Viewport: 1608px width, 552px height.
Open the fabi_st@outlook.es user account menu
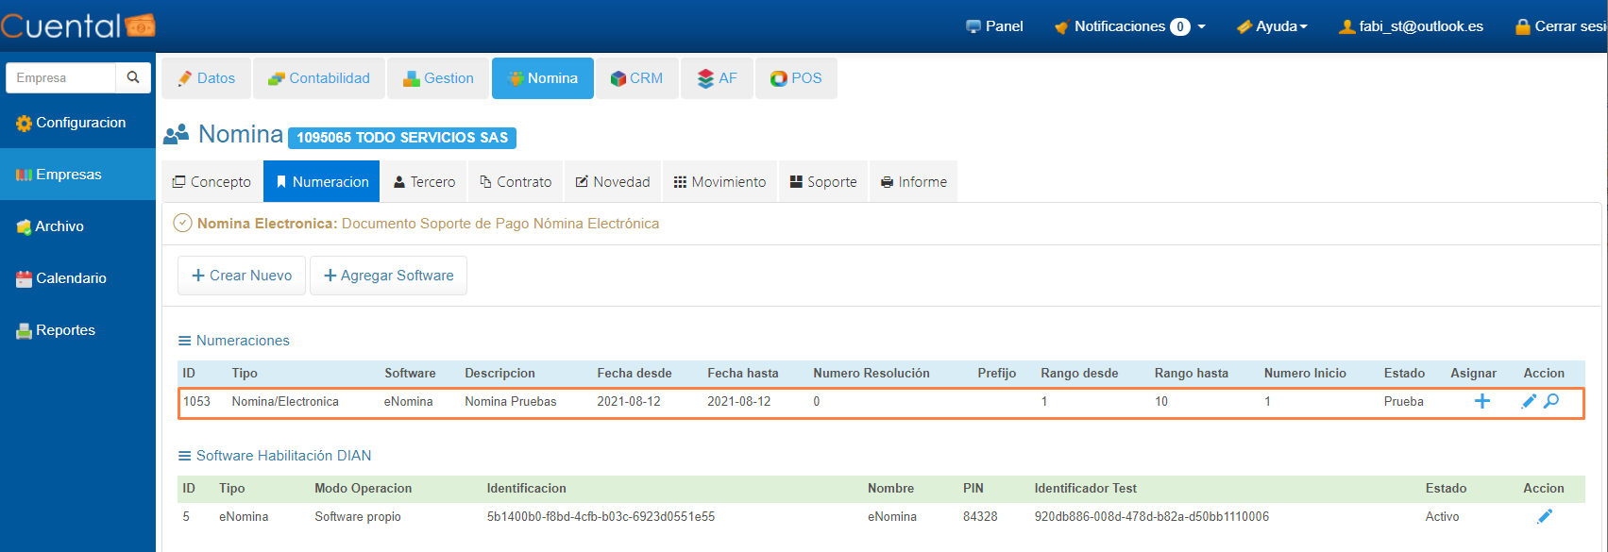tap(1411, 26)
